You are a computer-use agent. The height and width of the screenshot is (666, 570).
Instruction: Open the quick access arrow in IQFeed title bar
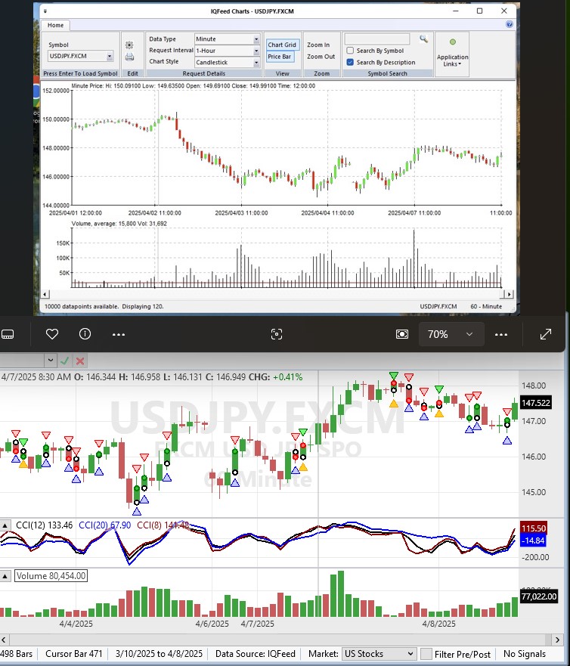click(45, 11)
